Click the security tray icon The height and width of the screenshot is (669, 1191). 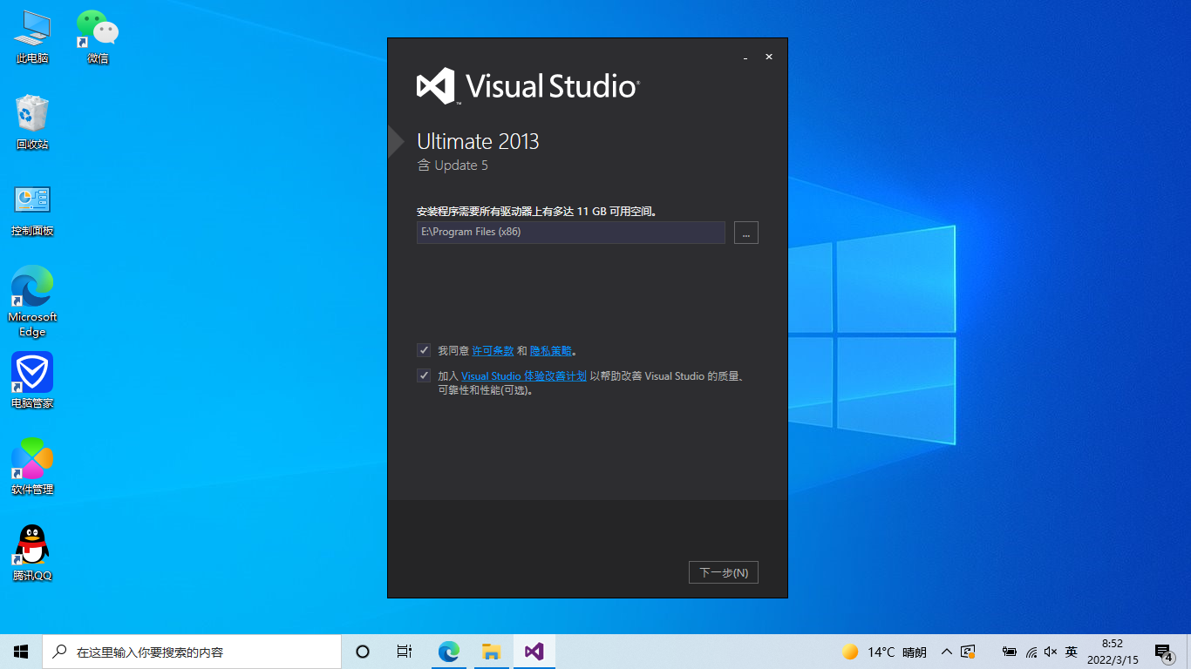[x=968, y=652]
